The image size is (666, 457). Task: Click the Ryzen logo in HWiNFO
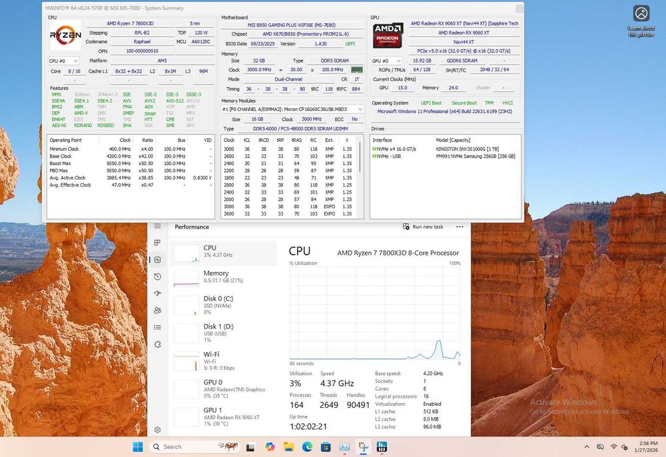(65, 36)
